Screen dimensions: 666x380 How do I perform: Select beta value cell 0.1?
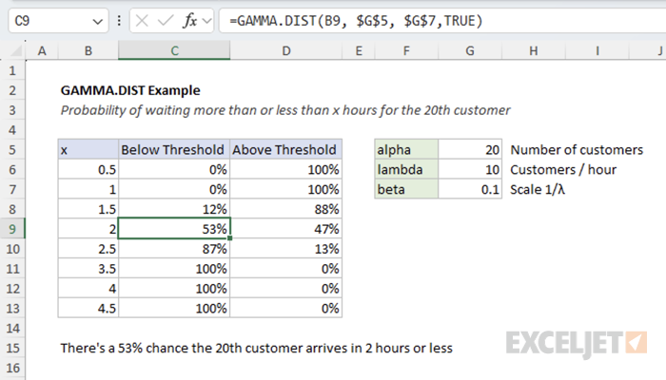coord(470,189)
